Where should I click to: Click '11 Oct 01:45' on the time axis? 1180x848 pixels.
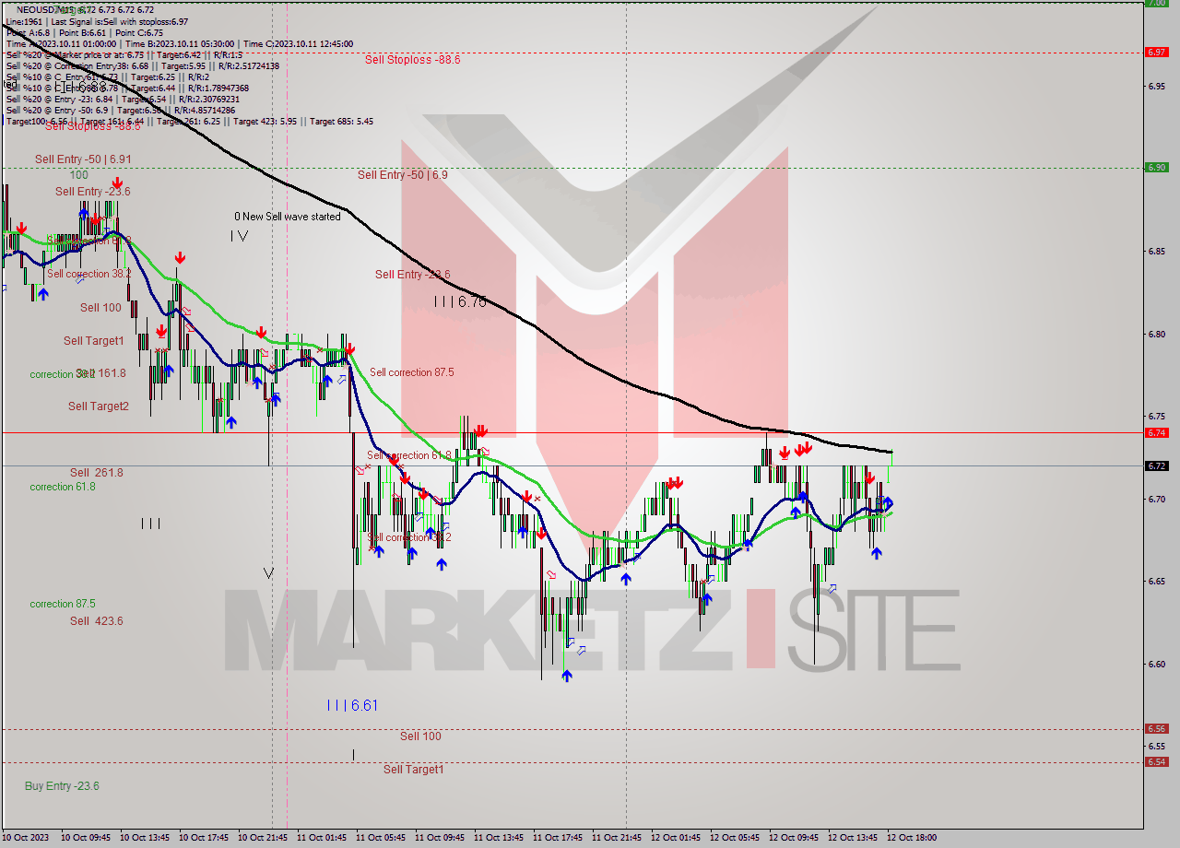(322, 838)
